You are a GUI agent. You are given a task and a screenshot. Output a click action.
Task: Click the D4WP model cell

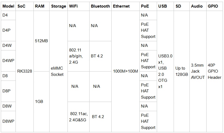pos(8,61)
